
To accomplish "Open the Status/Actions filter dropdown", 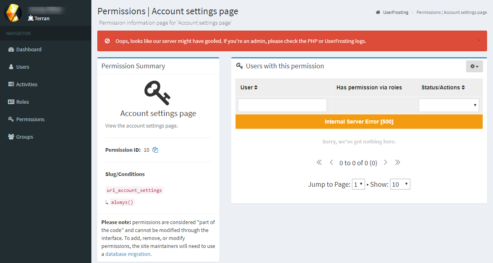I will (x=449, y=105).
